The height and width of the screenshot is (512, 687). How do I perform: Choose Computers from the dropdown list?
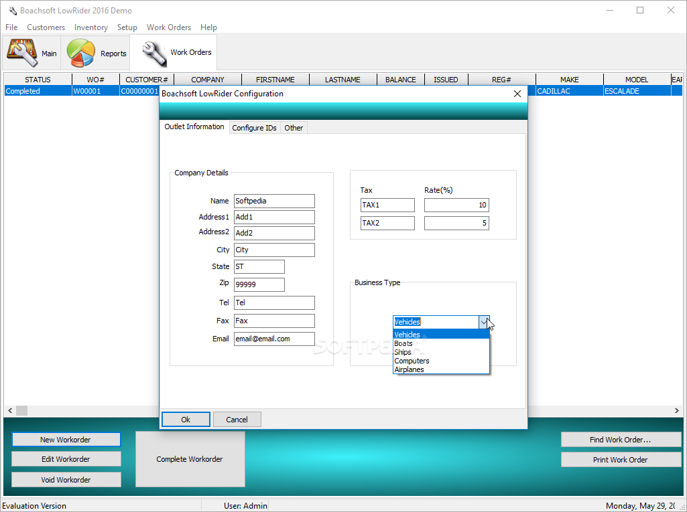(441, 361)
